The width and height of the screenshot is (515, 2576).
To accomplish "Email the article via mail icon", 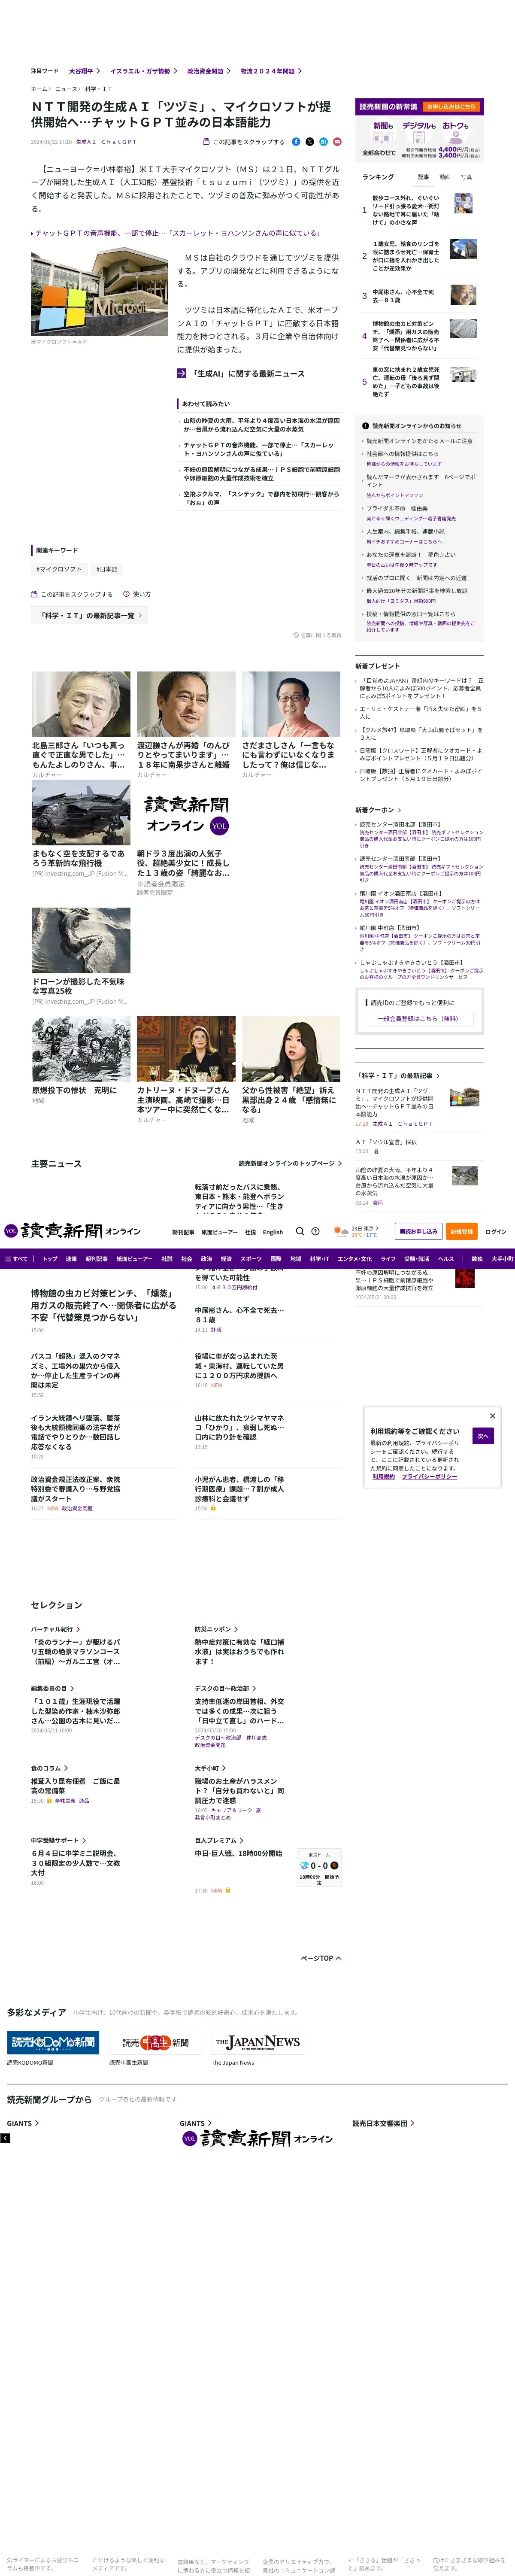I will pos(337,142).
